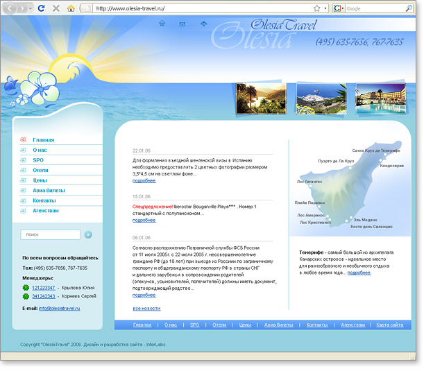Open the Google search engine selector
Image resolution: width=424 pixels, height=371 pixels.
[339, 8]
